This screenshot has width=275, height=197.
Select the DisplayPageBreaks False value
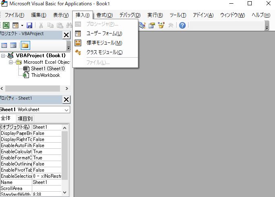[x=47, y=133]
